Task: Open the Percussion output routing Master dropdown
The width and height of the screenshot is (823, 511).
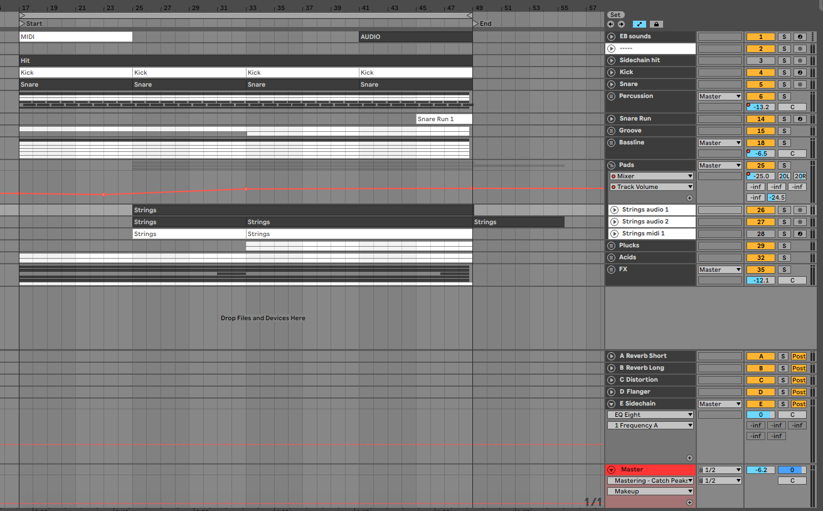Action: [x=720, y=97]
